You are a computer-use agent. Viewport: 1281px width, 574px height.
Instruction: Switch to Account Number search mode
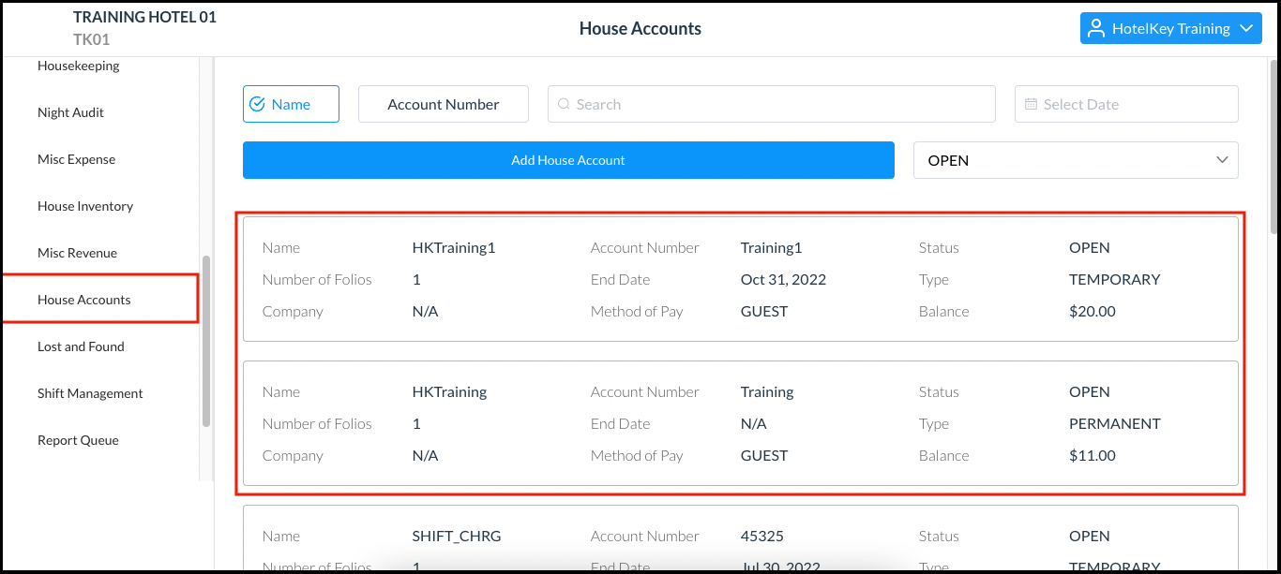pyautogui.click(x=443, y=104)
